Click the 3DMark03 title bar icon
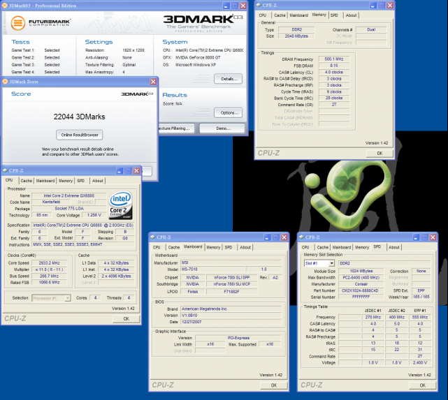The width and height of the screenshot is (448, 400). tap(5, 6)
